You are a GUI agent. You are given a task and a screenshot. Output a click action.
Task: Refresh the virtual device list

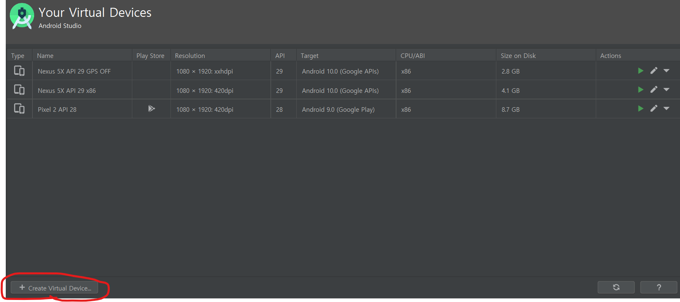616,287
